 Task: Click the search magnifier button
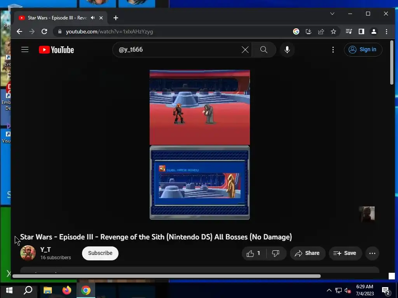coord(264,50)
